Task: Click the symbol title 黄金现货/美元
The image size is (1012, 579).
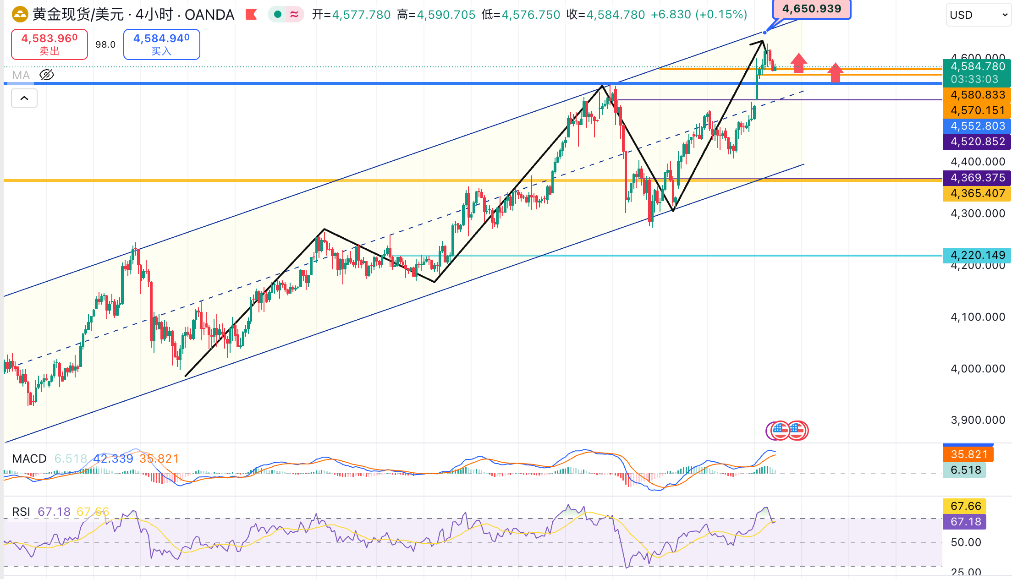Action: 78,15
